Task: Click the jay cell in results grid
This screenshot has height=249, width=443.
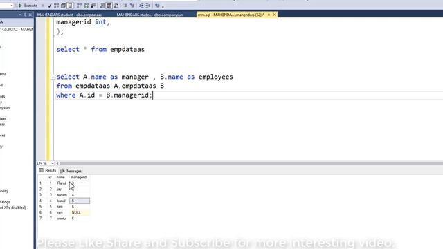Action: pos(62,189)
